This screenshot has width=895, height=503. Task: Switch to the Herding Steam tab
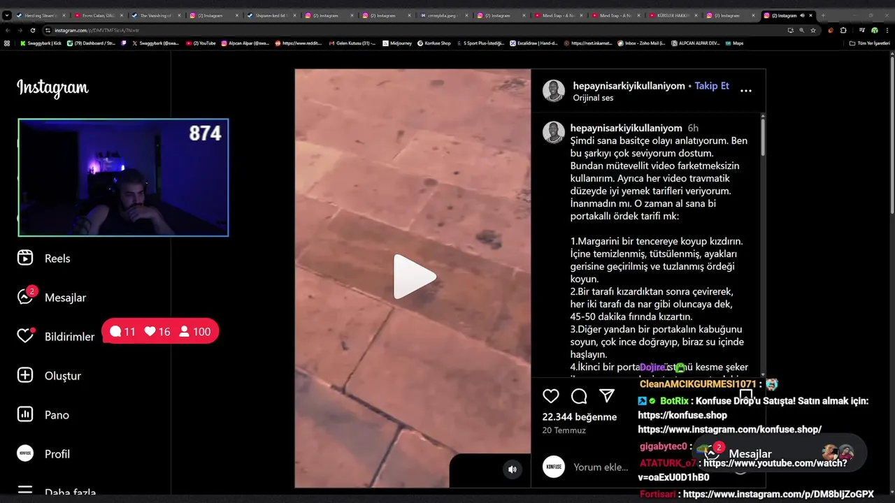click(x=41, y=15)
